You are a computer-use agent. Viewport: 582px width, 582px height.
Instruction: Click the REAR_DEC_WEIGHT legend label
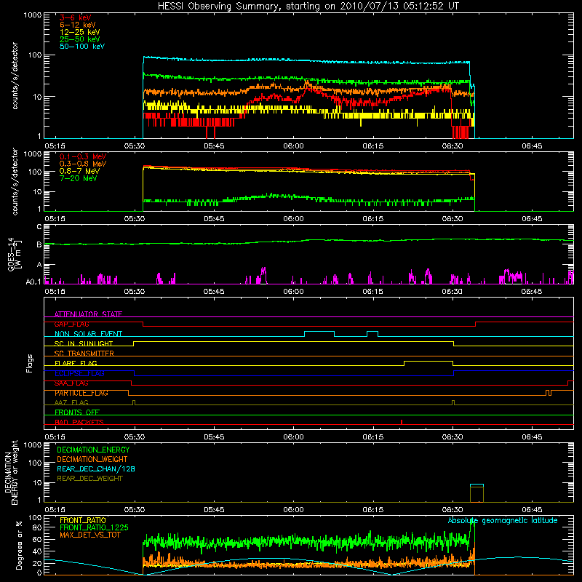pos(89,479)
